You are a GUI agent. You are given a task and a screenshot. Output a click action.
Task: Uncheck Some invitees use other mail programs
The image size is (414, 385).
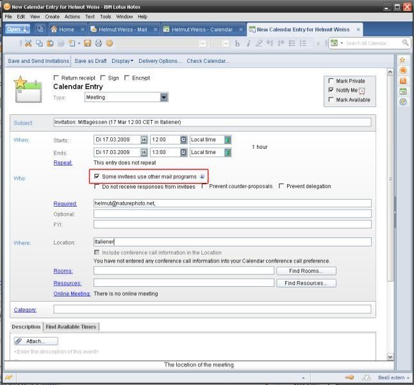click(x=97, y=176)
